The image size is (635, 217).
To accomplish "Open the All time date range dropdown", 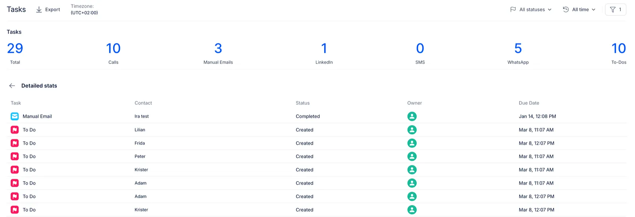I will 579,10.
